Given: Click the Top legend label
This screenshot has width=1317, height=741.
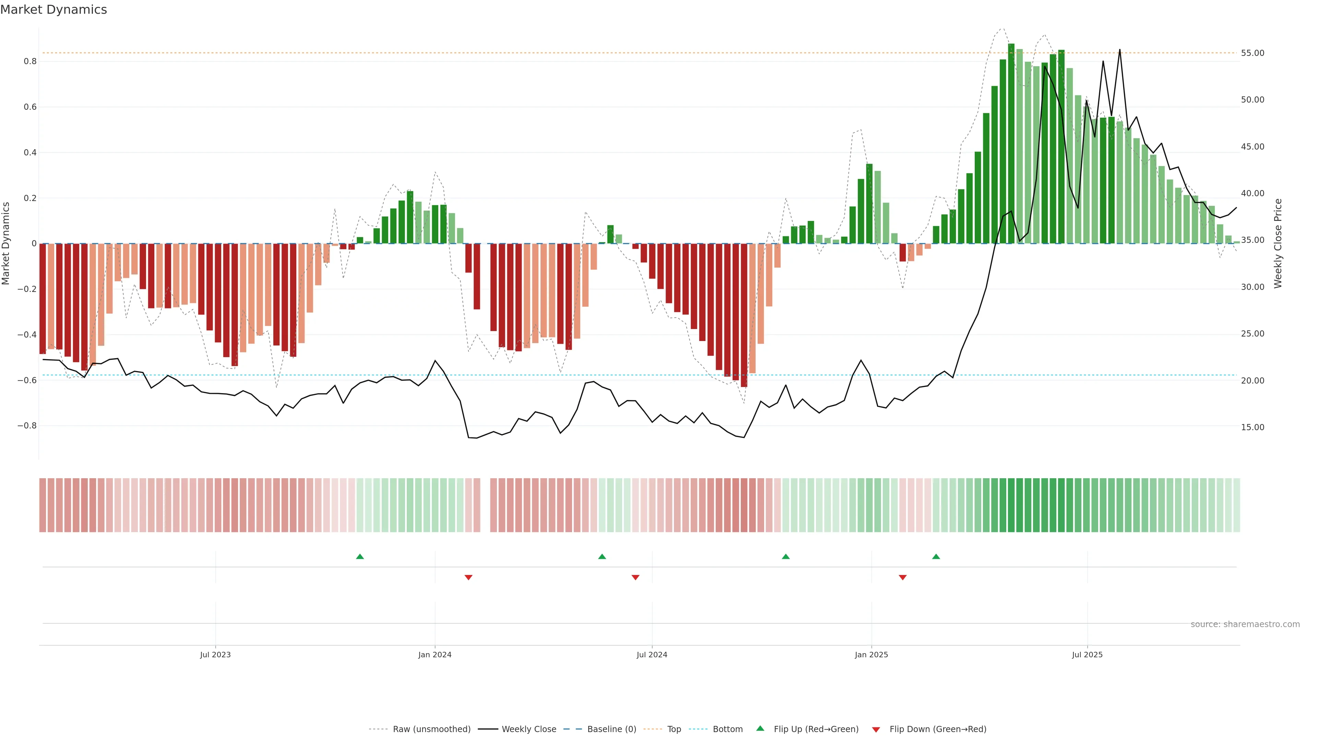Looking at the screenshot, I should click(x=674, y=729).
